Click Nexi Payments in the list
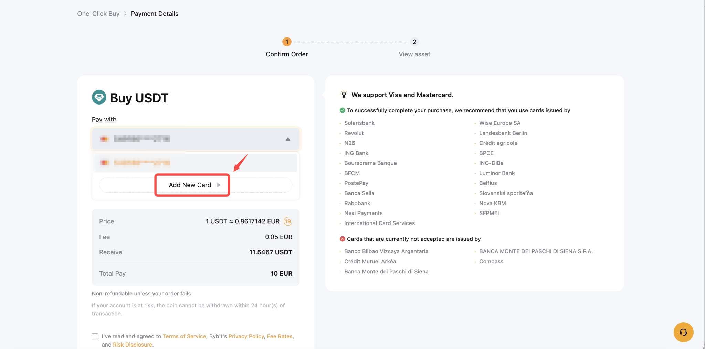This screenshot has width=705, height=349. click(x=364, y=213)
